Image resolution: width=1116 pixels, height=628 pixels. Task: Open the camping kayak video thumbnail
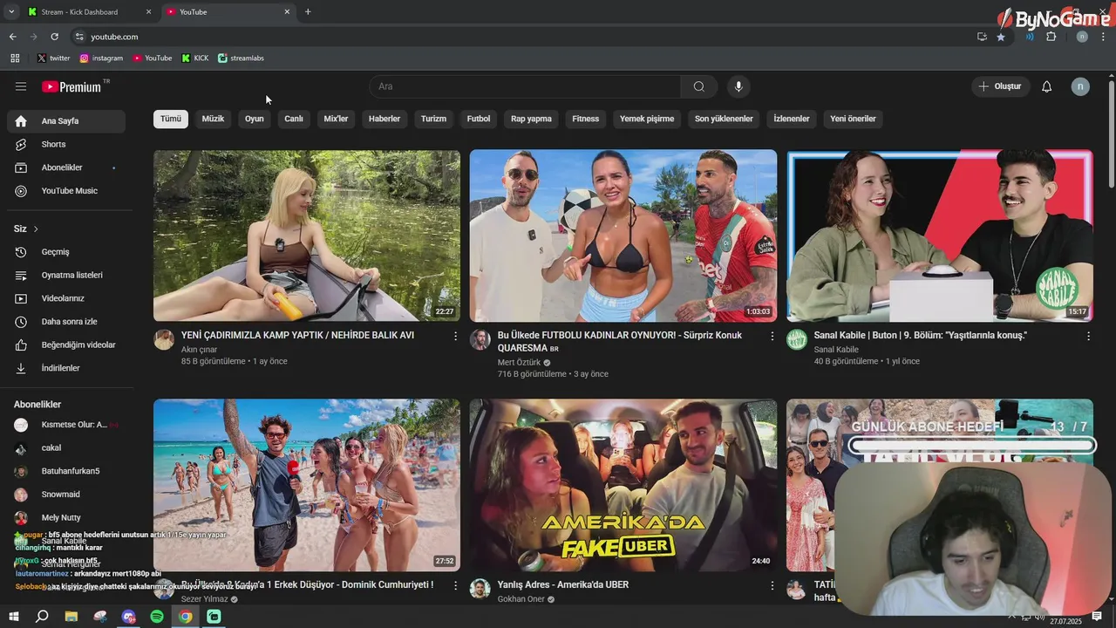[307, 235]
